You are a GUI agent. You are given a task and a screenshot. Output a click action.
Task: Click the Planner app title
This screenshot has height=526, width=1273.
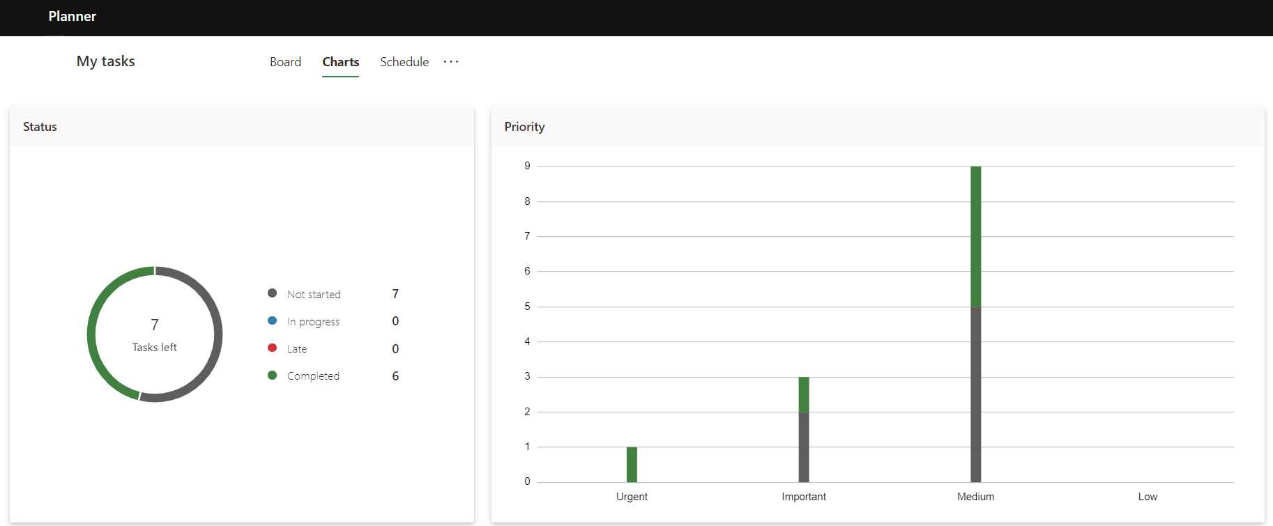click(73, 16)
